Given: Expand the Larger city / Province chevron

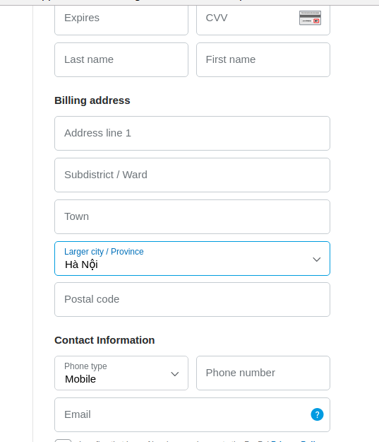Looking at the screenshot, I should click(317, 260).
